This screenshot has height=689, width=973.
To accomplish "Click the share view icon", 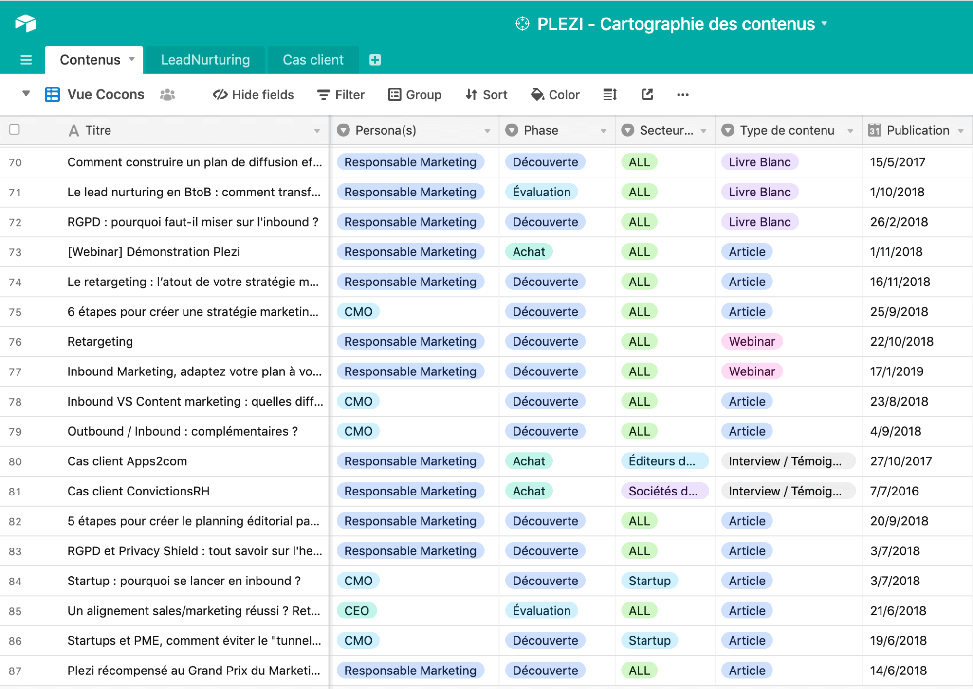I will (647, 94).
